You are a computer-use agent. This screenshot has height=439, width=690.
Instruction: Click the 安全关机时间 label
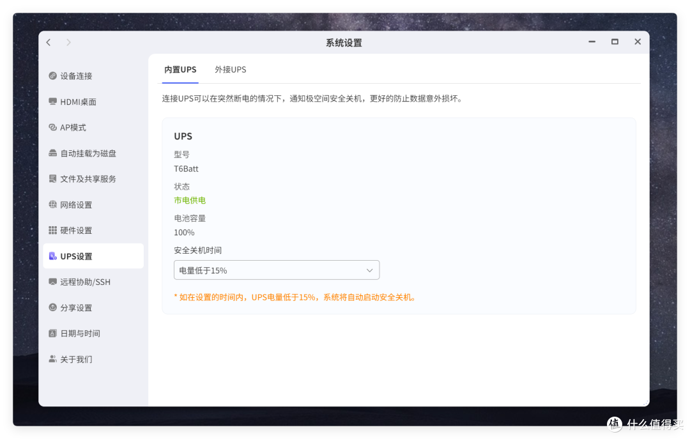coord(197,250)
